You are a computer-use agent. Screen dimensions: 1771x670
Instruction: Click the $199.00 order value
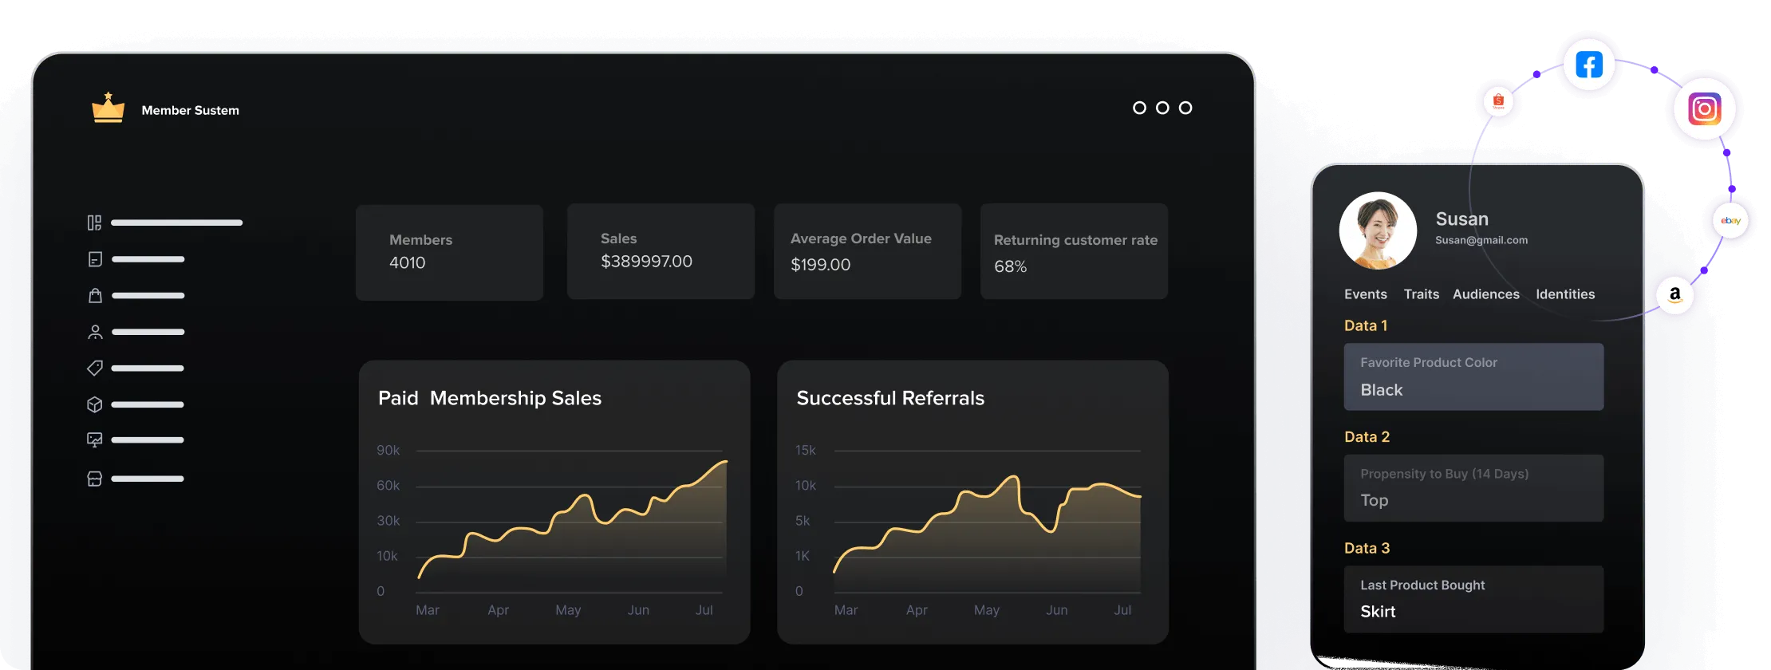click(x=820, y=265)
